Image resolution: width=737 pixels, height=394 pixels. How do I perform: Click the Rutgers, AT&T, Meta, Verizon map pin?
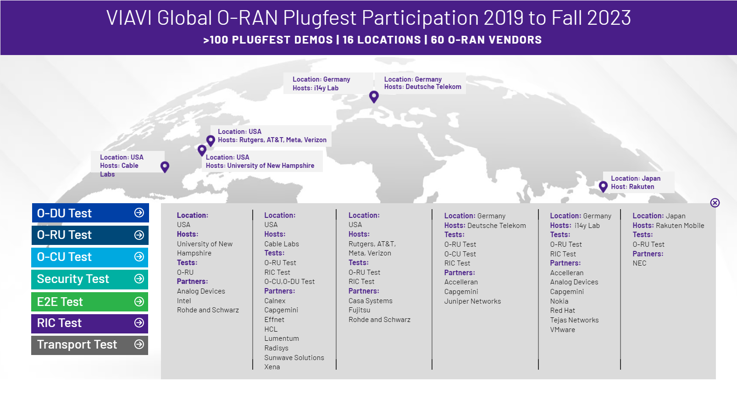(x=211, y=140)
